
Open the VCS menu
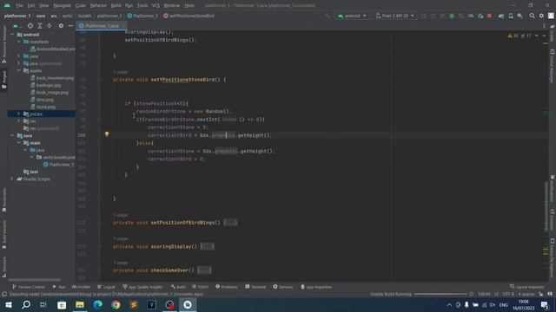point(156,6)
